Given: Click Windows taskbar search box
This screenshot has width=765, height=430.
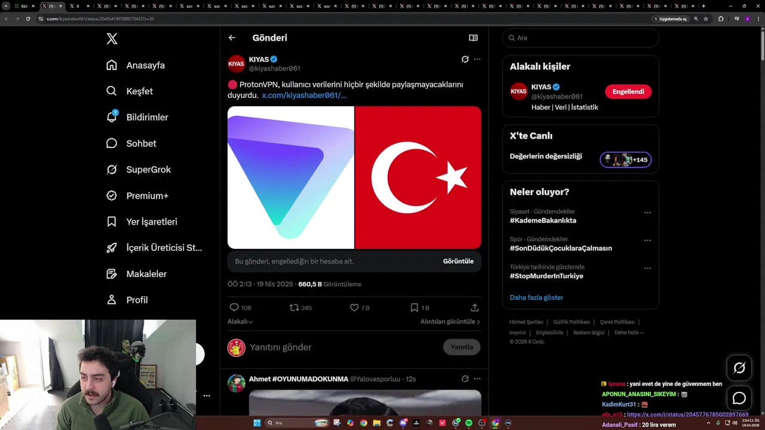Looking at the screenshot, I should pos(297,423).
